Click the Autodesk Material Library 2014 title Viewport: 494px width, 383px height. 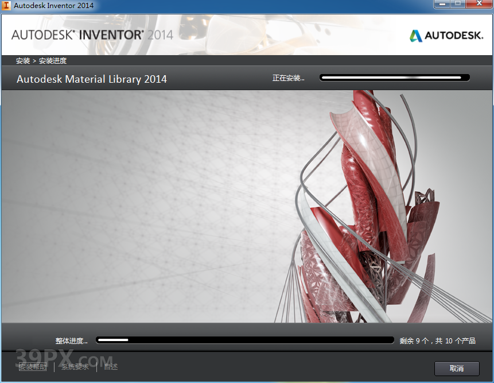click(x=92, y=79)
